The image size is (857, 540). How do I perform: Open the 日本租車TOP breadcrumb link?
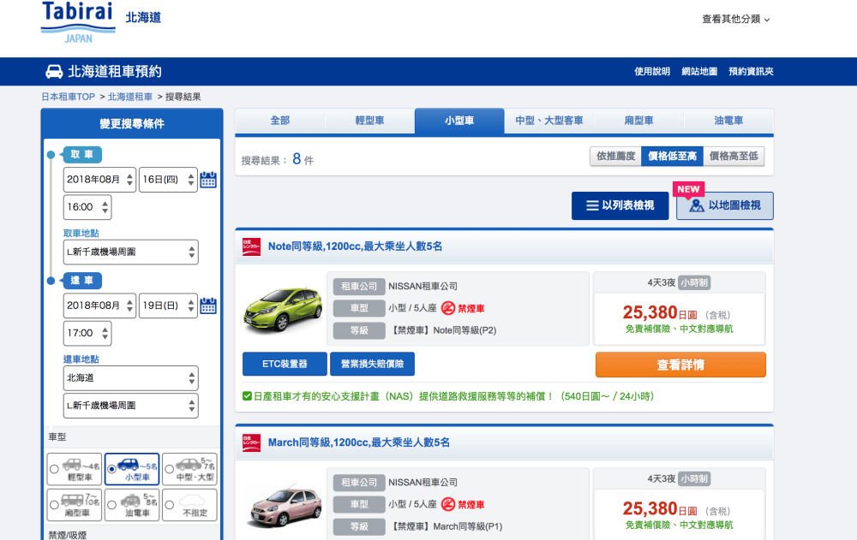(x=68, y=97)
